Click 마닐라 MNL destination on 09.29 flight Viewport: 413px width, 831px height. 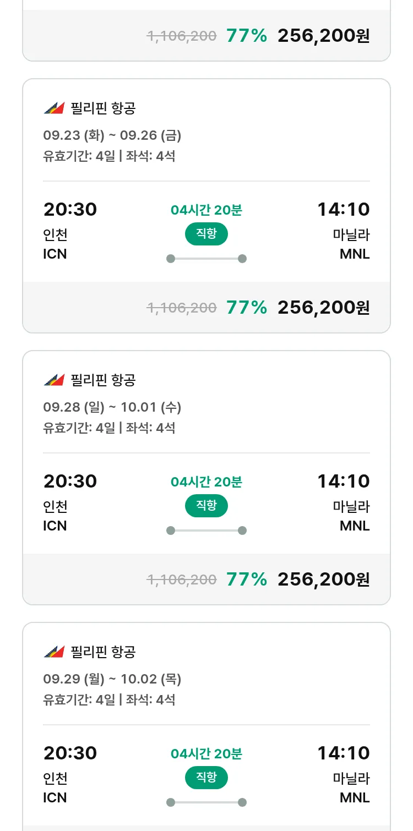tap(351, 788)
